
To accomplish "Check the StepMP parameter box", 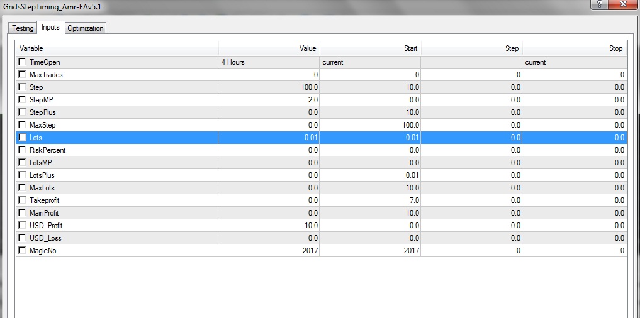I will tap(23, 100).
